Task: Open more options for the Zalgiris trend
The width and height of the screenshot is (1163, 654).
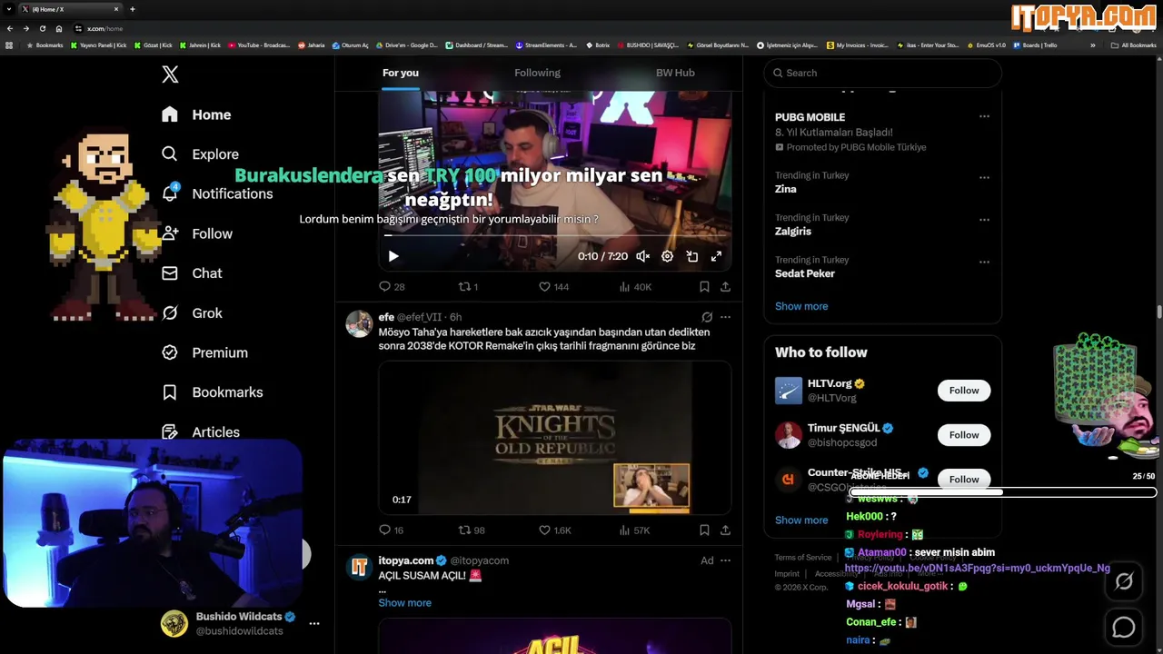Action: pos(984,220)
